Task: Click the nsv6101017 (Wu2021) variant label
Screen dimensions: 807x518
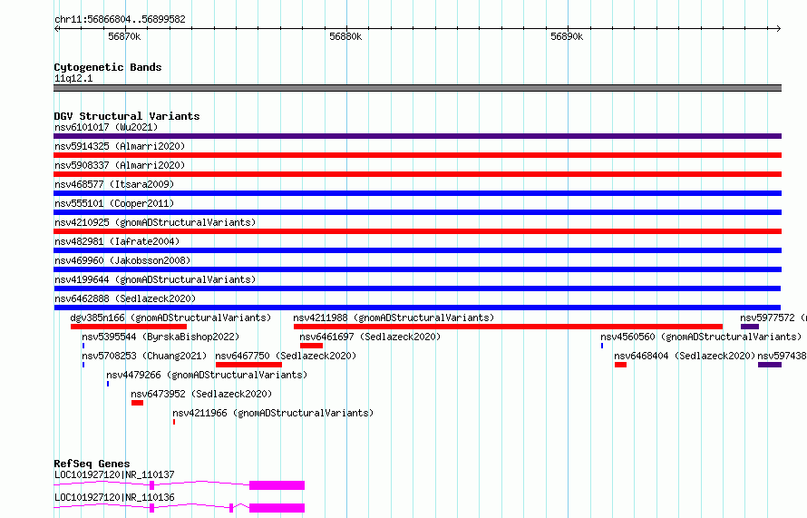Action: click(106, 127)
